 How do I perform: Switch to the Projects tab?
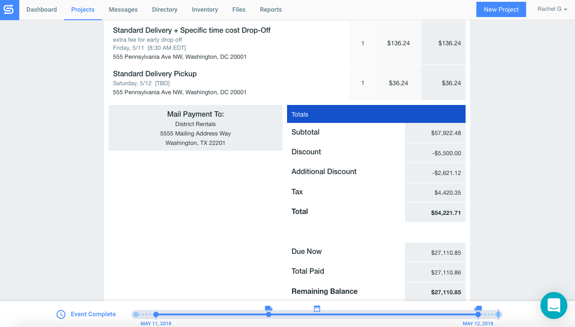point(83,9)
